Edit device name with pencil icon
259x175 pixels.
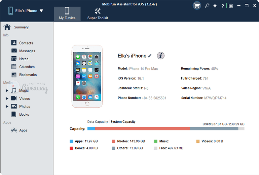[x=150, y=56]
